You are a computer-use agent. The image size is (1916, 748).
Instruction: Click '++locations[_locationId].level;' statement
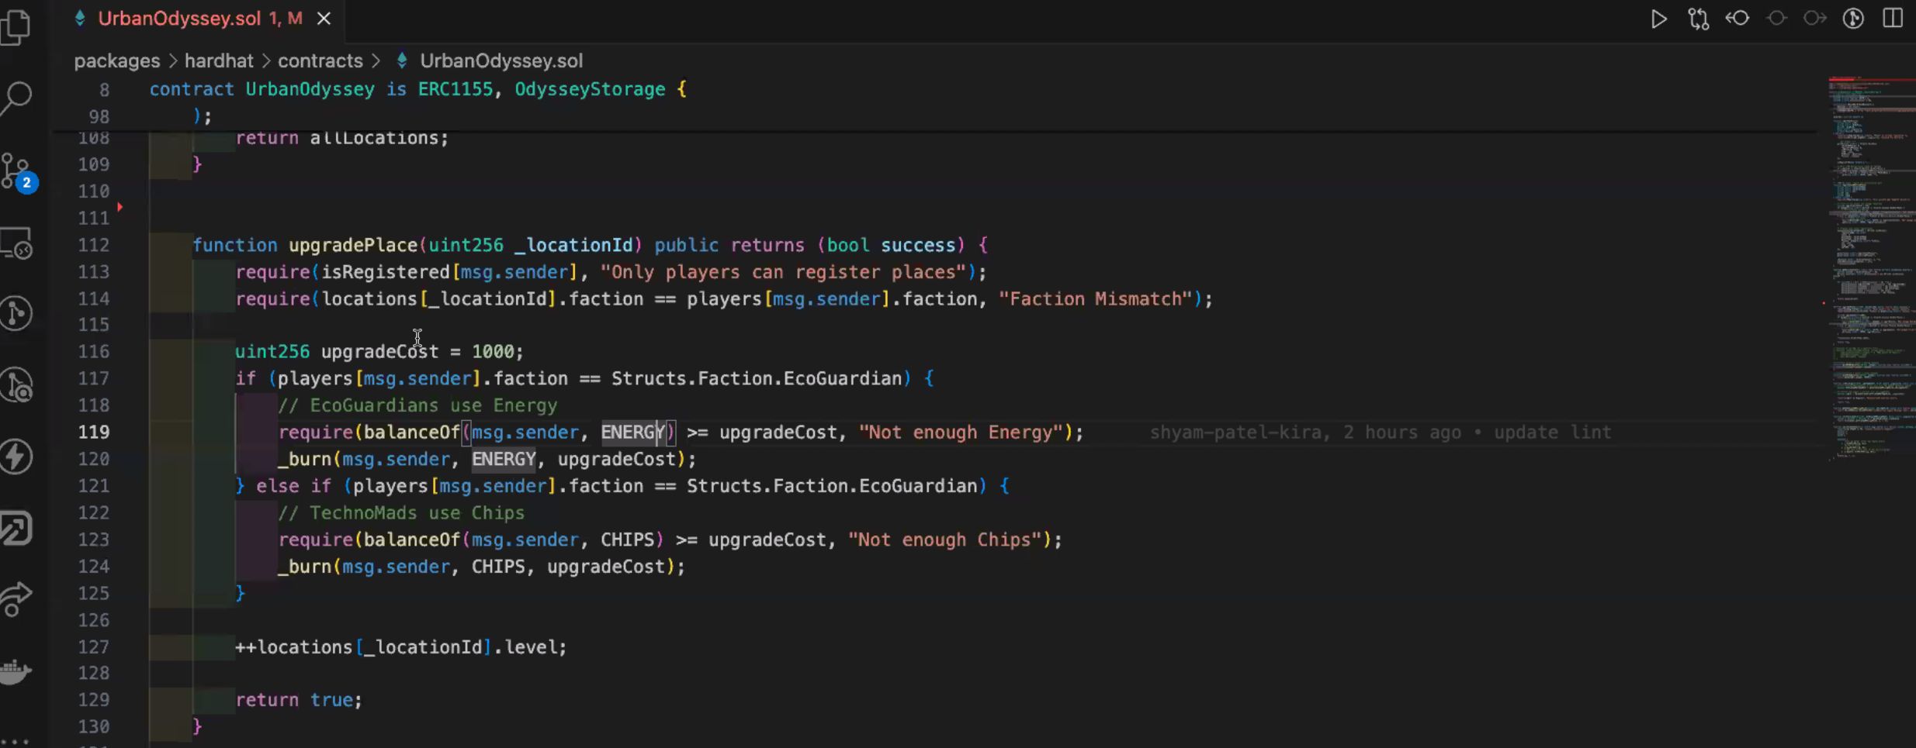(x=401, y=647)
